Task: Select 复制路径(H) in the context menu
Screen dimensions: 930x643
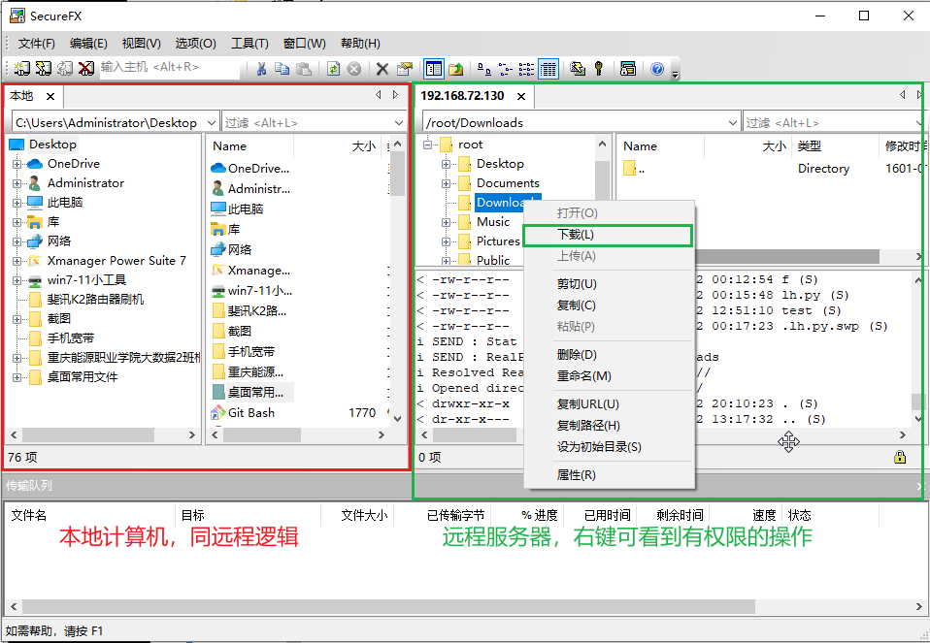Action: [x=609, y=426]
